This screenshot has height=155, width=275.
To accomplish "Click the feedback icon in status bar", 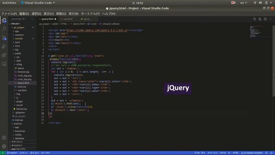I will [x=266, y=153].
